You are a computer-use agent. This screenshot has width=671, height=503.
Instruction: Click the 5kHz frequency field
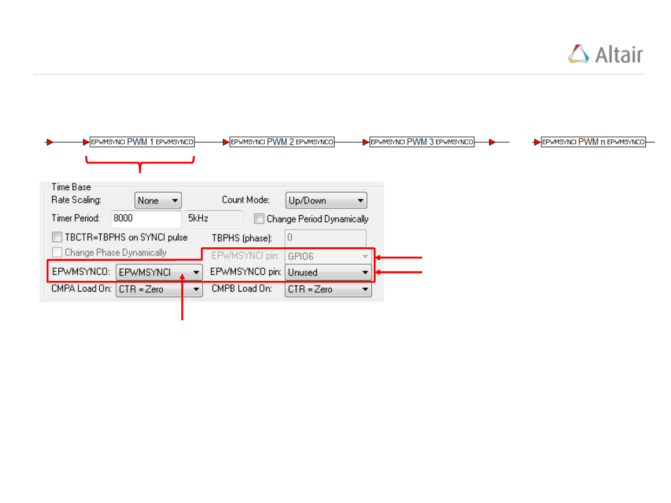click(214, 218)
